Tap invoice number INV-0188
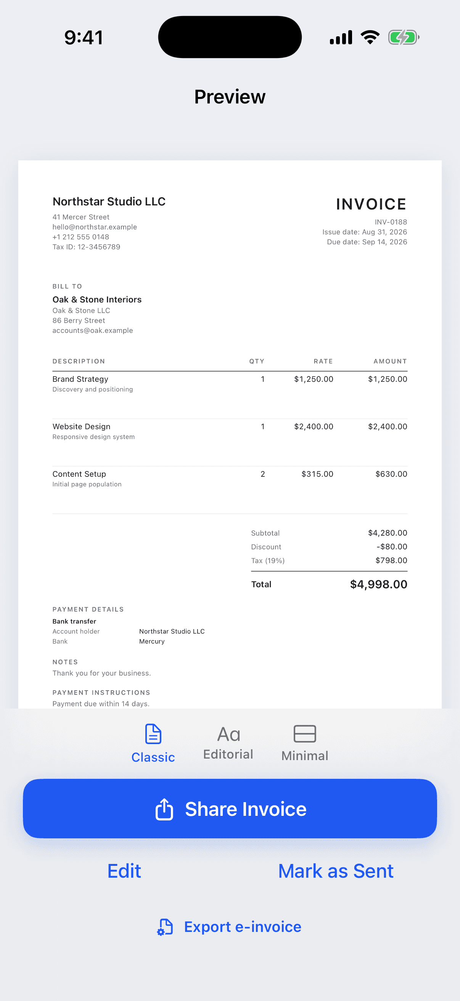Image resolution: width=460 pixels, height=1001 pixels. (391, 222)
